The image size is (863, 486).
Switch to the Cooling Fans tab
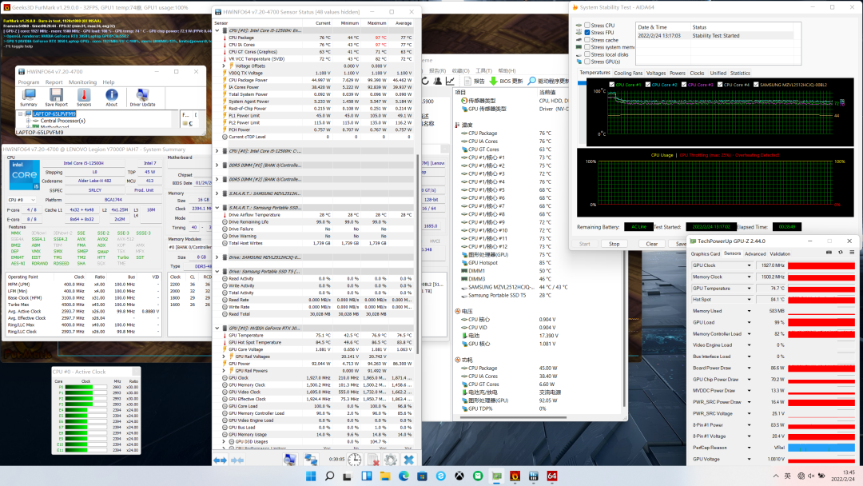tap(628, 73)
